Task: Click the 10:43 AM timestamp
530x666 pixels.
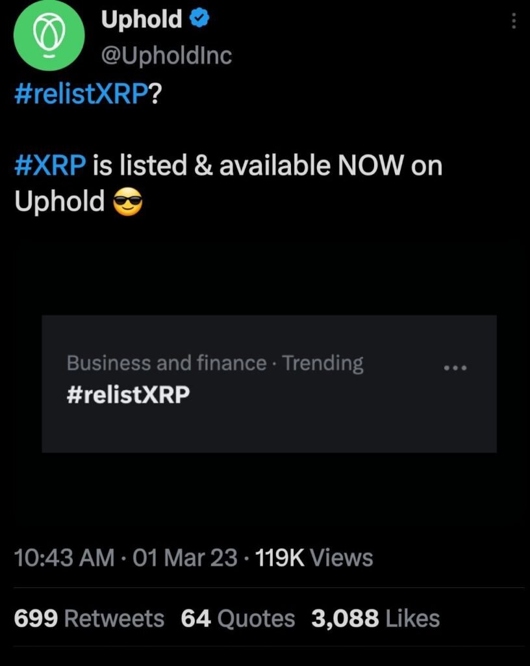Action: point(64,558)
